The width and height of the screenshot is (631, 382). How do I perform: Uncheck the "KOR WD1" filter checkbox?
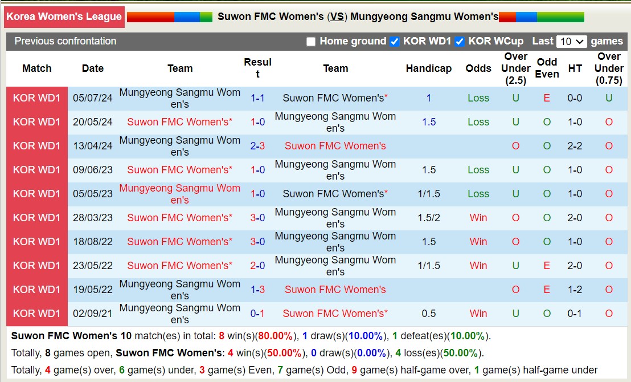point(394,41)
